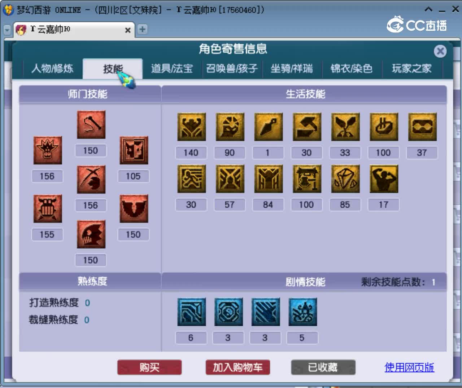462x388 pixels.
Task: Open the 坐骑/祥瑞 tab
Action: tap(292, 69)
